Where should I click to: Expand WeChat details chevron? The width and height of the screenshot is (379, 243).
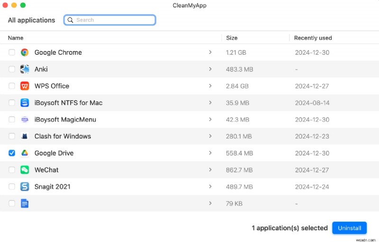tap(210, 170)
